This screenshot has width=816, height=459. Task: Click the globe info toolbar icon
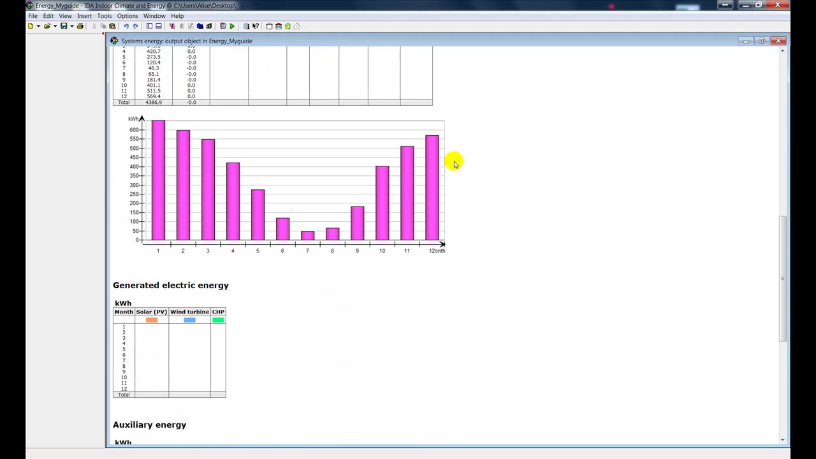pos(246,26)
